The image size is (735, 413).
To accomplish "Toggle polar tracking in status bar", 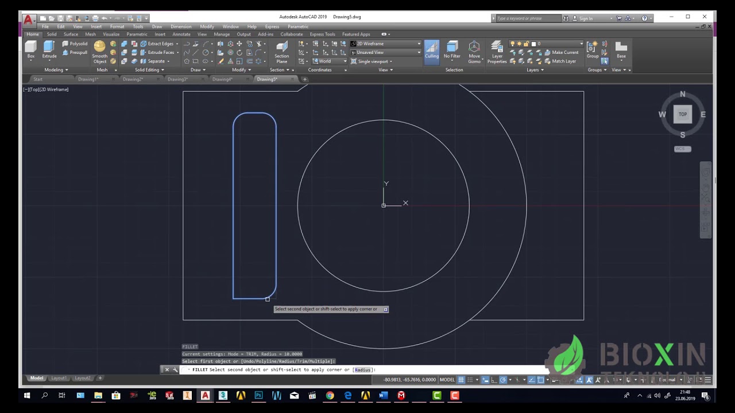I will pos(503,380).
